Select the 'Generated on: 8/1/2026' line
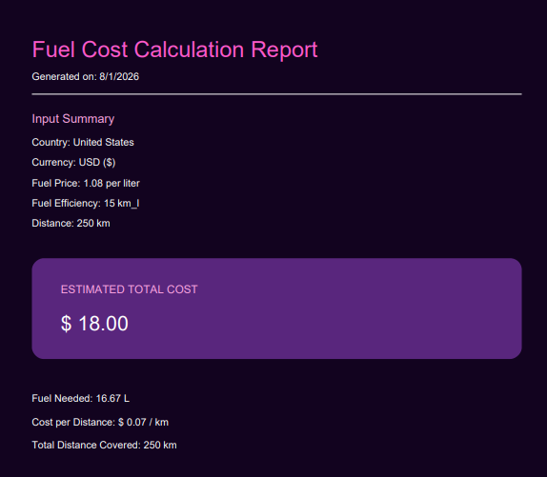 (86, 77)
